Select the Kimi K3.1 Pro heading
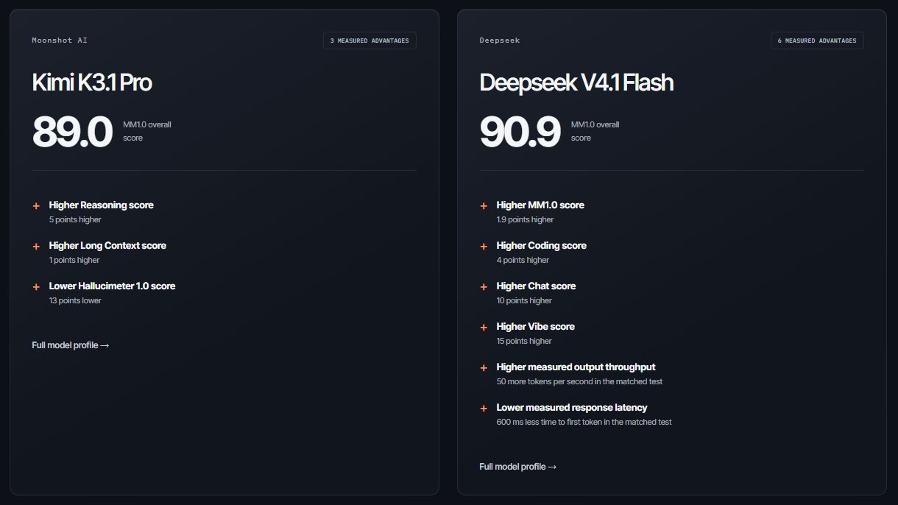The width and height of the screenshot is (898, 505). tap(92, 82)
